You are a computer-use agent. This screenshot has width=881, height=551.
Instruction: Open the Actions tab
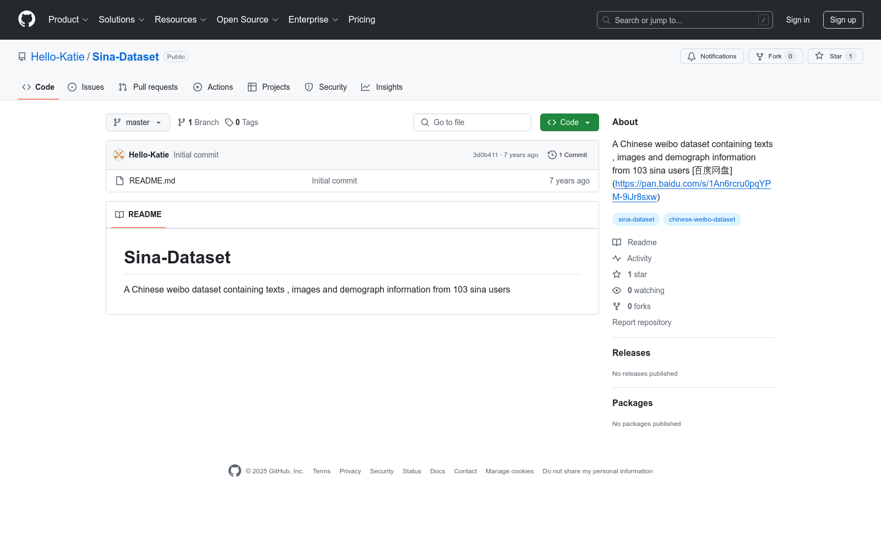(x=213, y=87)
